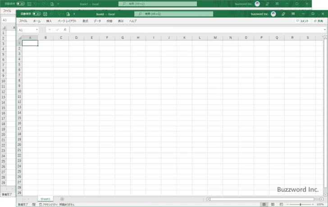Open Ribbon Display Options icon in Book8

293,14
